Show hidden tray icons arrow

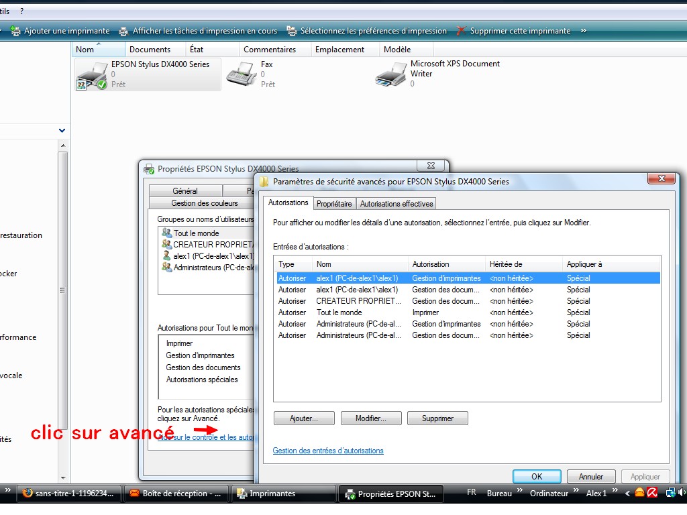coord(627,493)
